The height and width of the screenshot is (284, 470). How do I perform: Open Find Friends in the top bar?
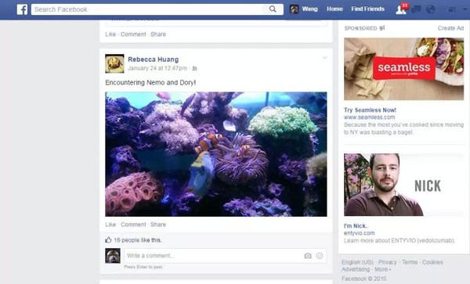click(368, 9)
